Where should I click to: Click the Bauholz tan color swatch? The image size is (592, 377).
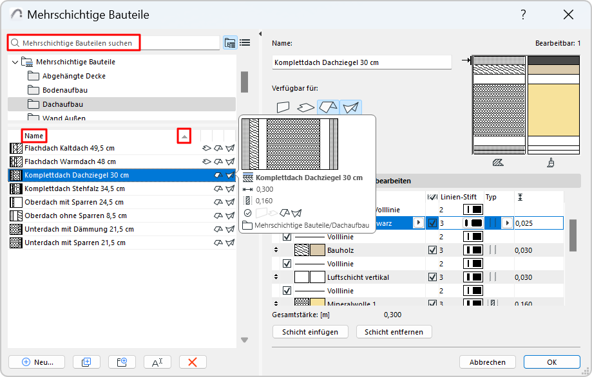pos(317,250)
